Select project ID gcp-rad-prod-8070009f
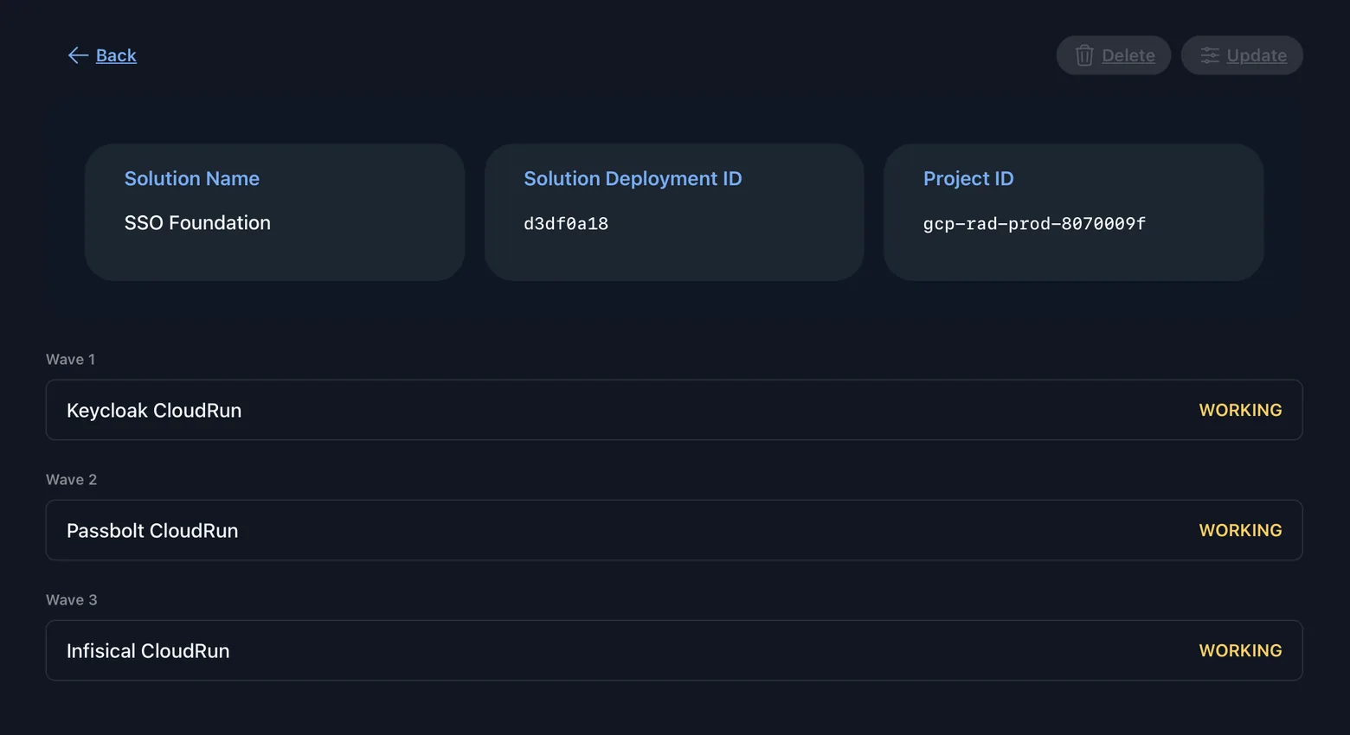The image size is (1350, 735). click(x=1034, y=223)
